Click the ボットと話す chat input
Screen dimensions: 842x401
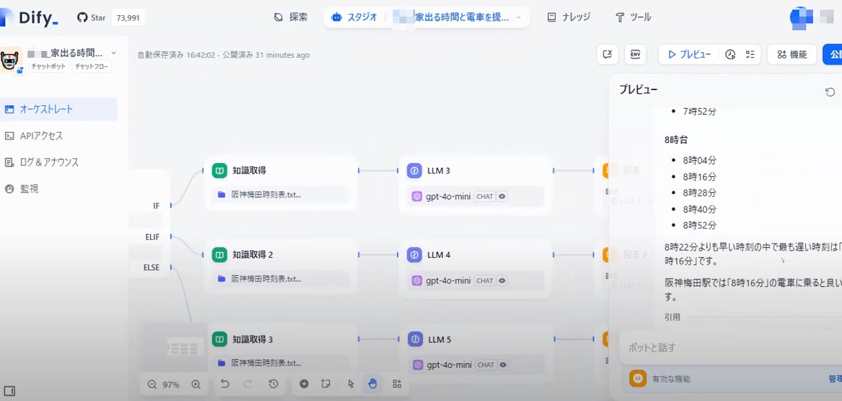pyautogui.click(x=731, y=347)
